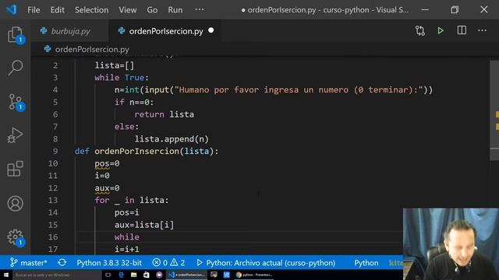The width and height of the screenshot is (499, 280).
Task: Click the VS Code logo icon
Action: pyautogui.click(x=12, y=9)
